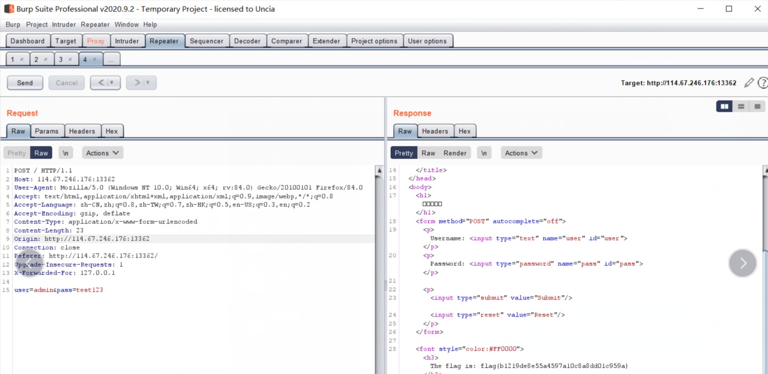Viewport: 768px width, 374px height.
Task: Toggle Pretty view in the Response pane
Action: pos(404,153)
